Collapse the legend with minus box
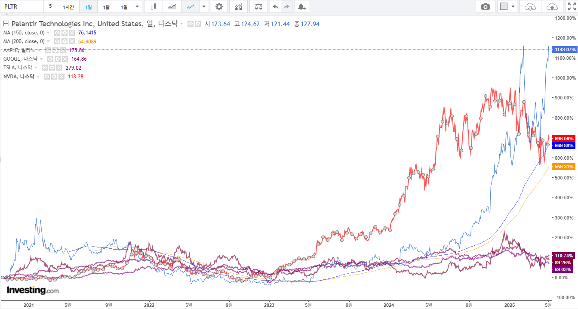This screenshot has width=578, height=309. 6,24
